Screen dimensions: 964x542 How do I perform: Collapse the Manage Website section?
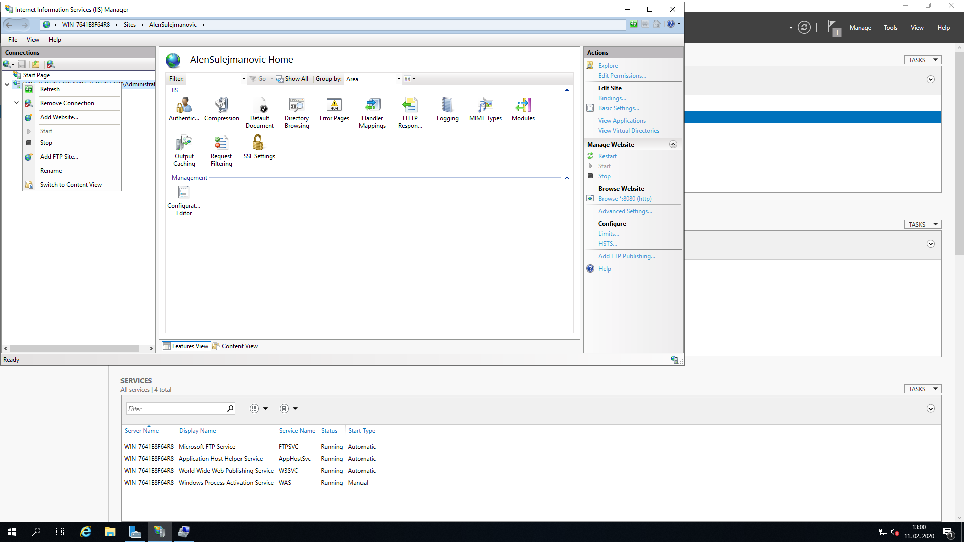click(673, 145)
